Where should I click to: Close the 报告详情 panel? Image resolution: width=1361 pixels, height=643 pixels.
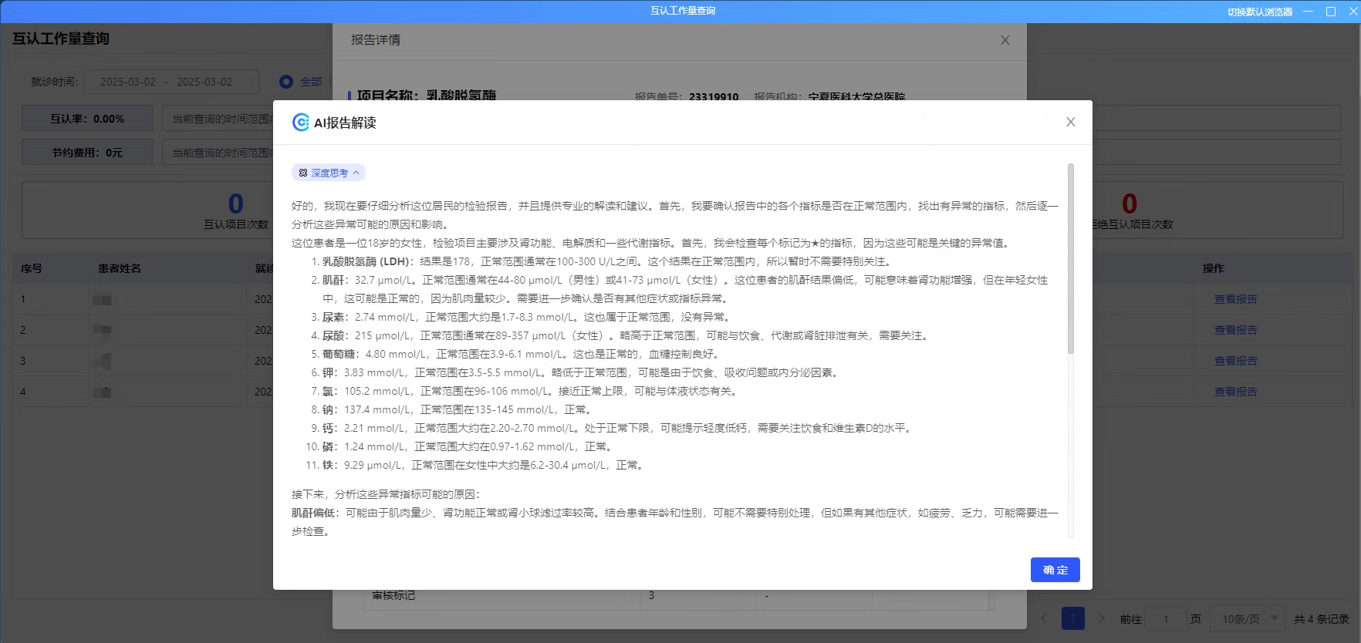[x=1005, y=40]
